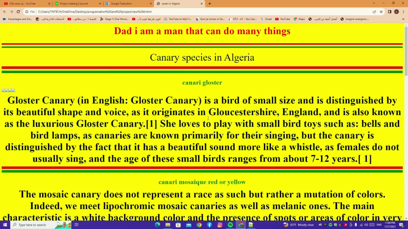408x229 pixels.
Task: Open the first Chrome icon on the taskbar
Action: pos(199,225)
